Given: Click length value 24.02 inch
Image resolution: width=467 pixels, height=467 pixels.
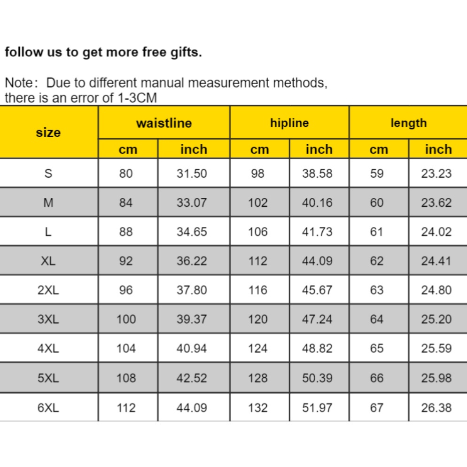Looking at the screenshot, I should (436, 232).
